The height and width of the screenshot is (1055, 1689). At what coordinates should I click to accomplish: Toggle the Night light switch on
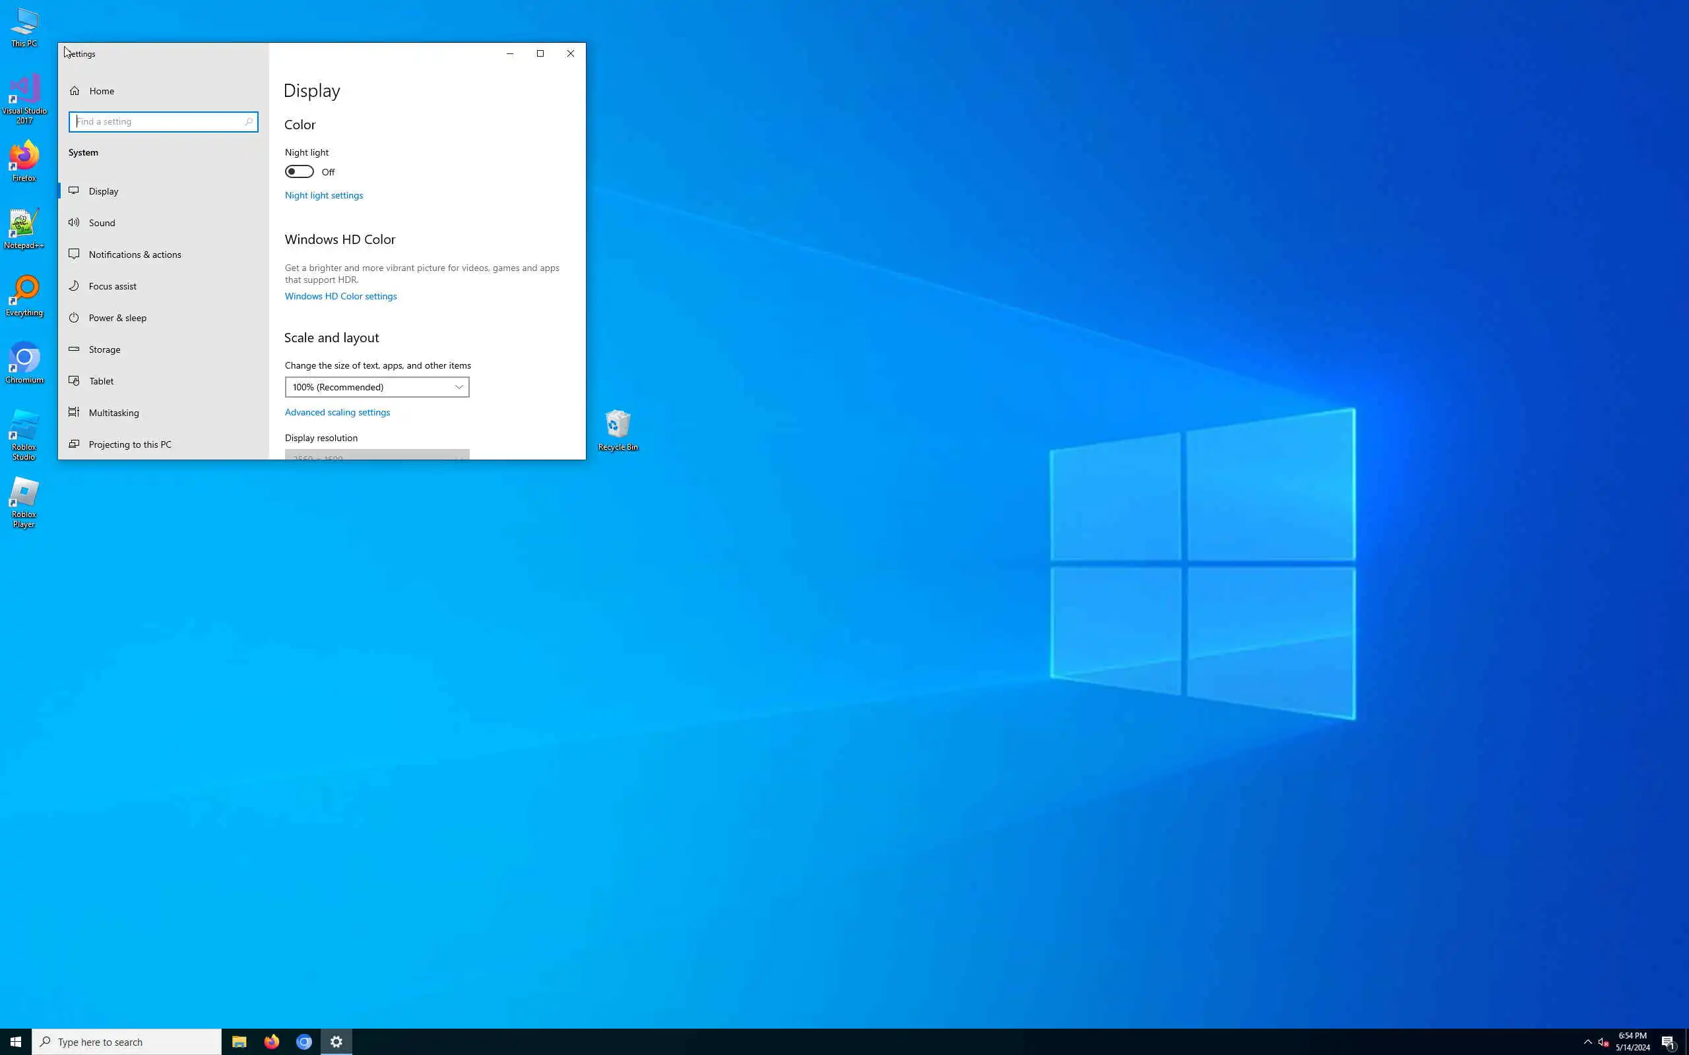[300, 171]
